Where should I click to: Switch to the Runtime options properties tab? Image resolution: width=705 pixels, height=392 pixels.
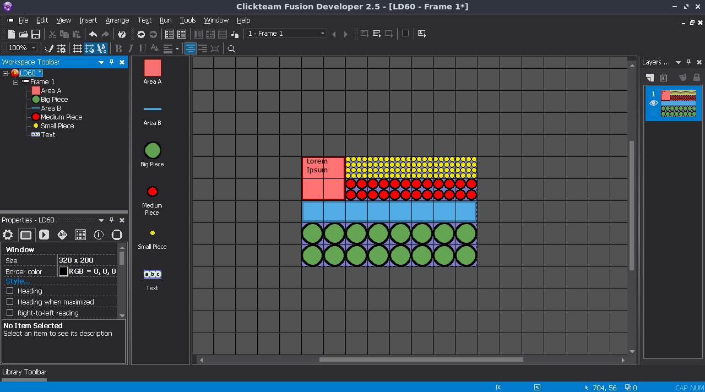(x=44, y=235)
